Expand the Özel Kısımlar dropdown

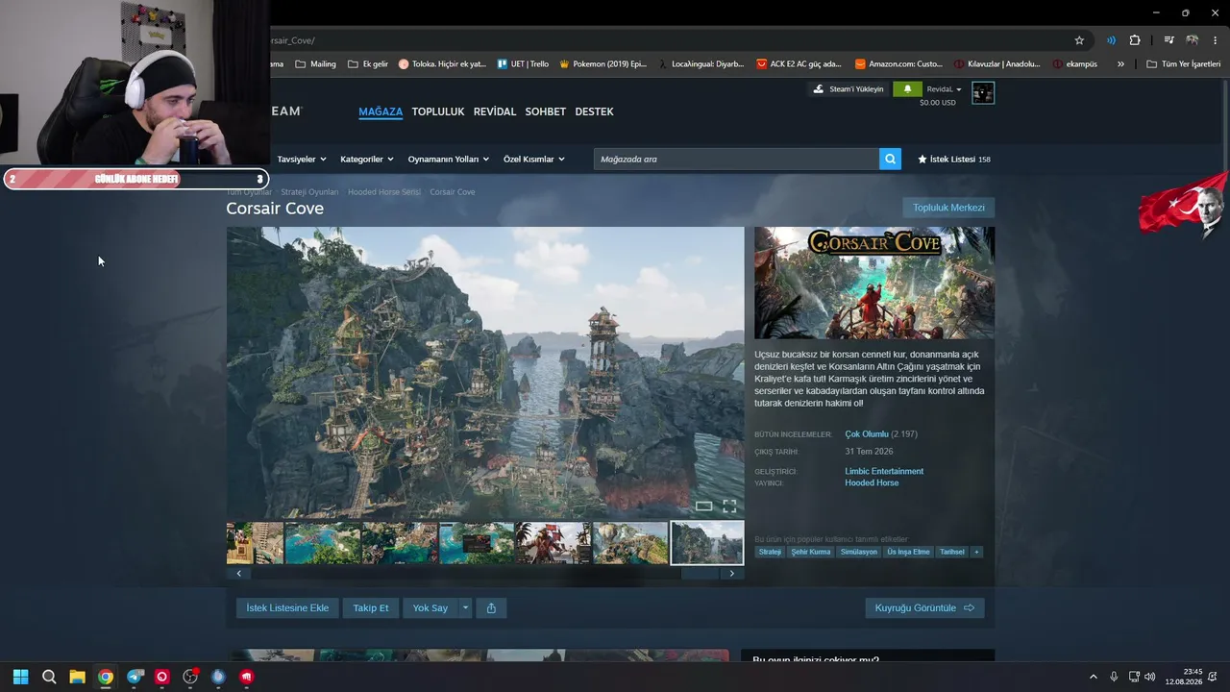(534, 159)
